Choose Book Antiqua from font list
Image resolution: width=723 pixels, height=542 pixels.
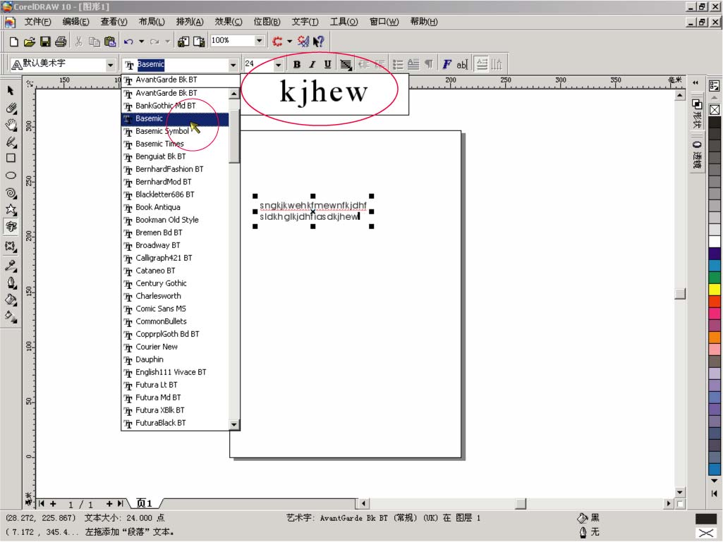(x=175, y=207)
